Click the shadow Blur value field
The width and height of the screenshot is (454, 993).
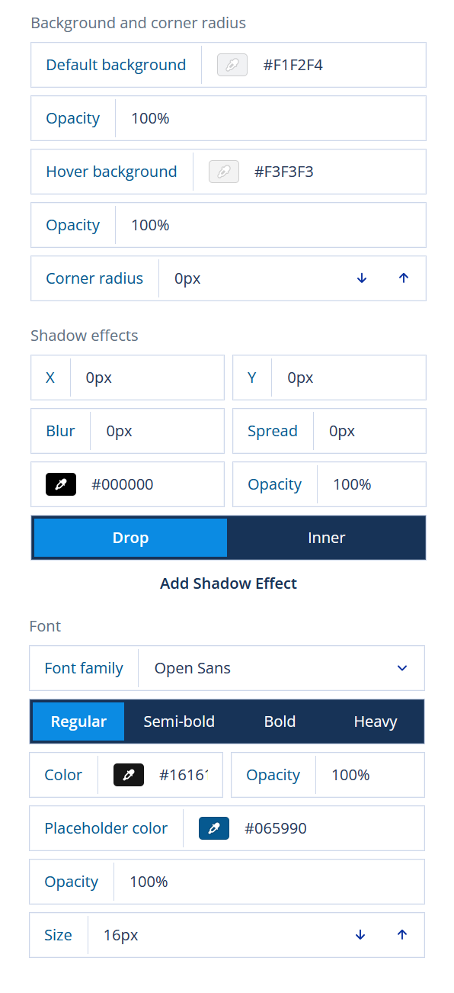pyautogui.click(x=157, y=431)
